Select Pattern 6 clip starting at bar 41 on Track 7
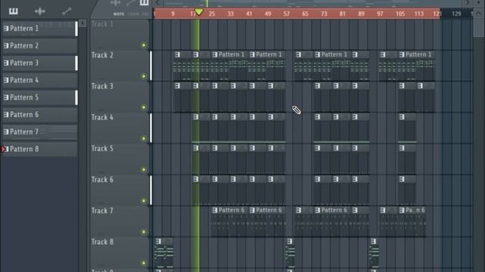Screen dimensions: 485x272 click(268, 221)
